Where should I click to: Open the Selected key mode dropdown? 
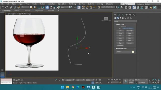(141, 80)
